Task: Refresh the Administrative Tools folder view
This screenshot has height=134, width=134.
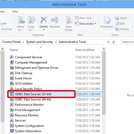Action: tap(114, 42)
